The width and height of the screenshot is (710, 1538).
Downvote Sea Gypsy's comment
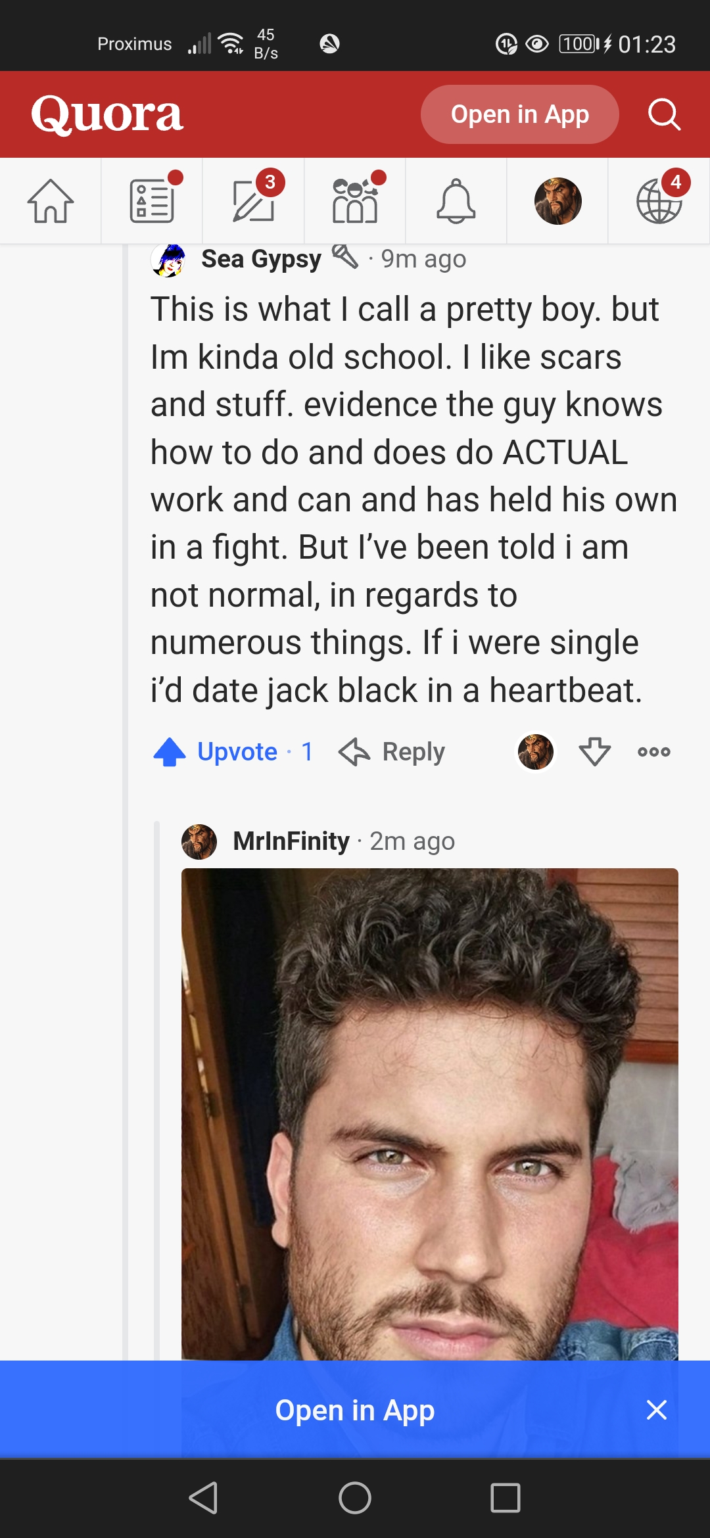click(x=595, y=751)
